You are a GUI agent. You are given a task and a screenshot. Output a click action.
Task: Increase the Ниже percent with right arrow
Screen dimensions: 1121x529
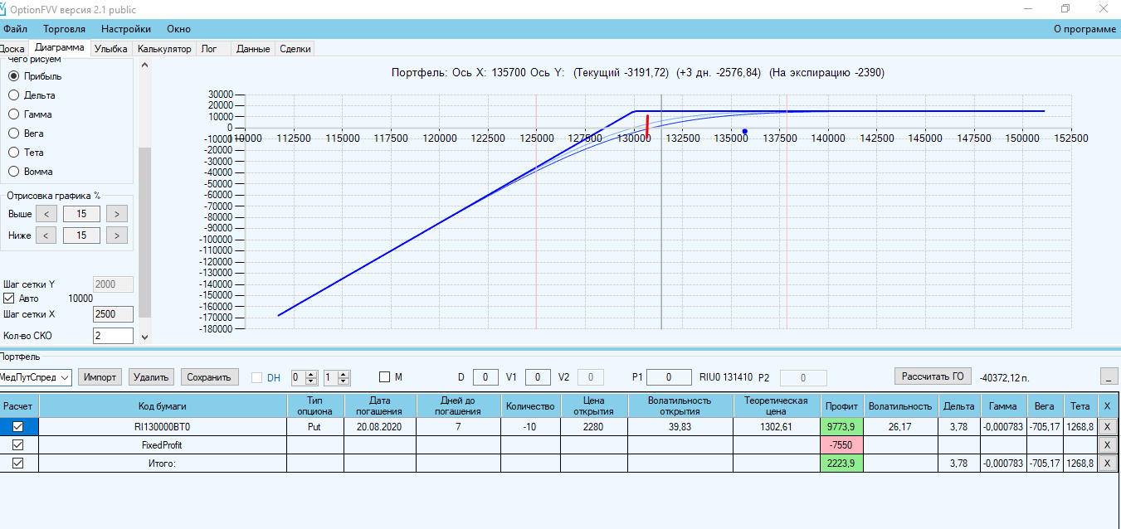pos(118,235)
